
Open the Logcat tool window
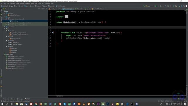pyautogui.click(x=20, y=99)
